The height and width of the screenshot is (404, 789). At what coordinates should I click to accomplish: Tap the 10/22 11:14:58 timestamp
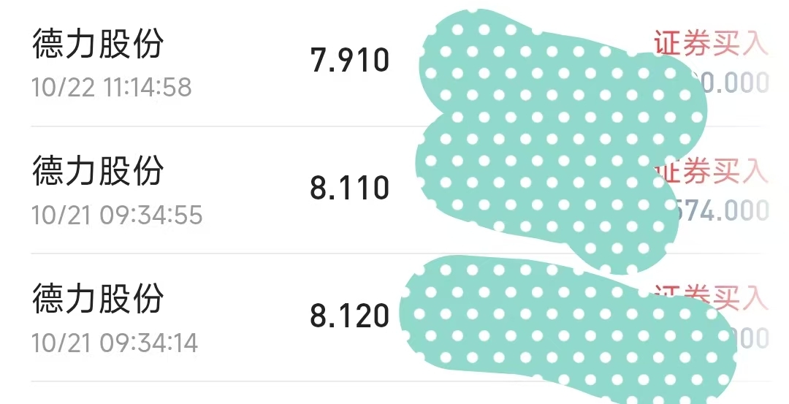(x=112, y=87)
